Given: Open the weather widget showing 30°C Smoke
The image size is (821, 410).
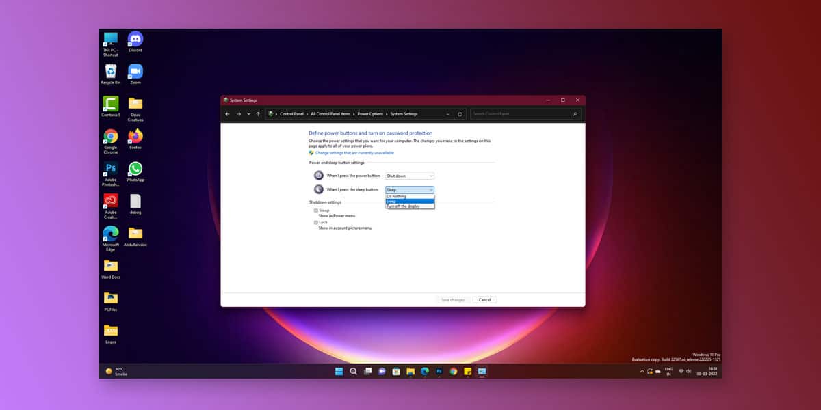Looking at the screenshot, I should pyautogui.click(x=116, y=371).
